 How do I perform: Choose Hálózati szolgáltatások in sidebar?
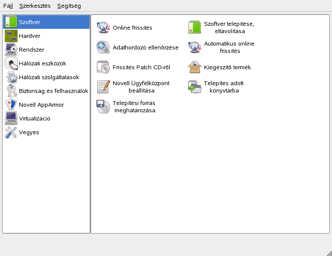coord(49,77)
